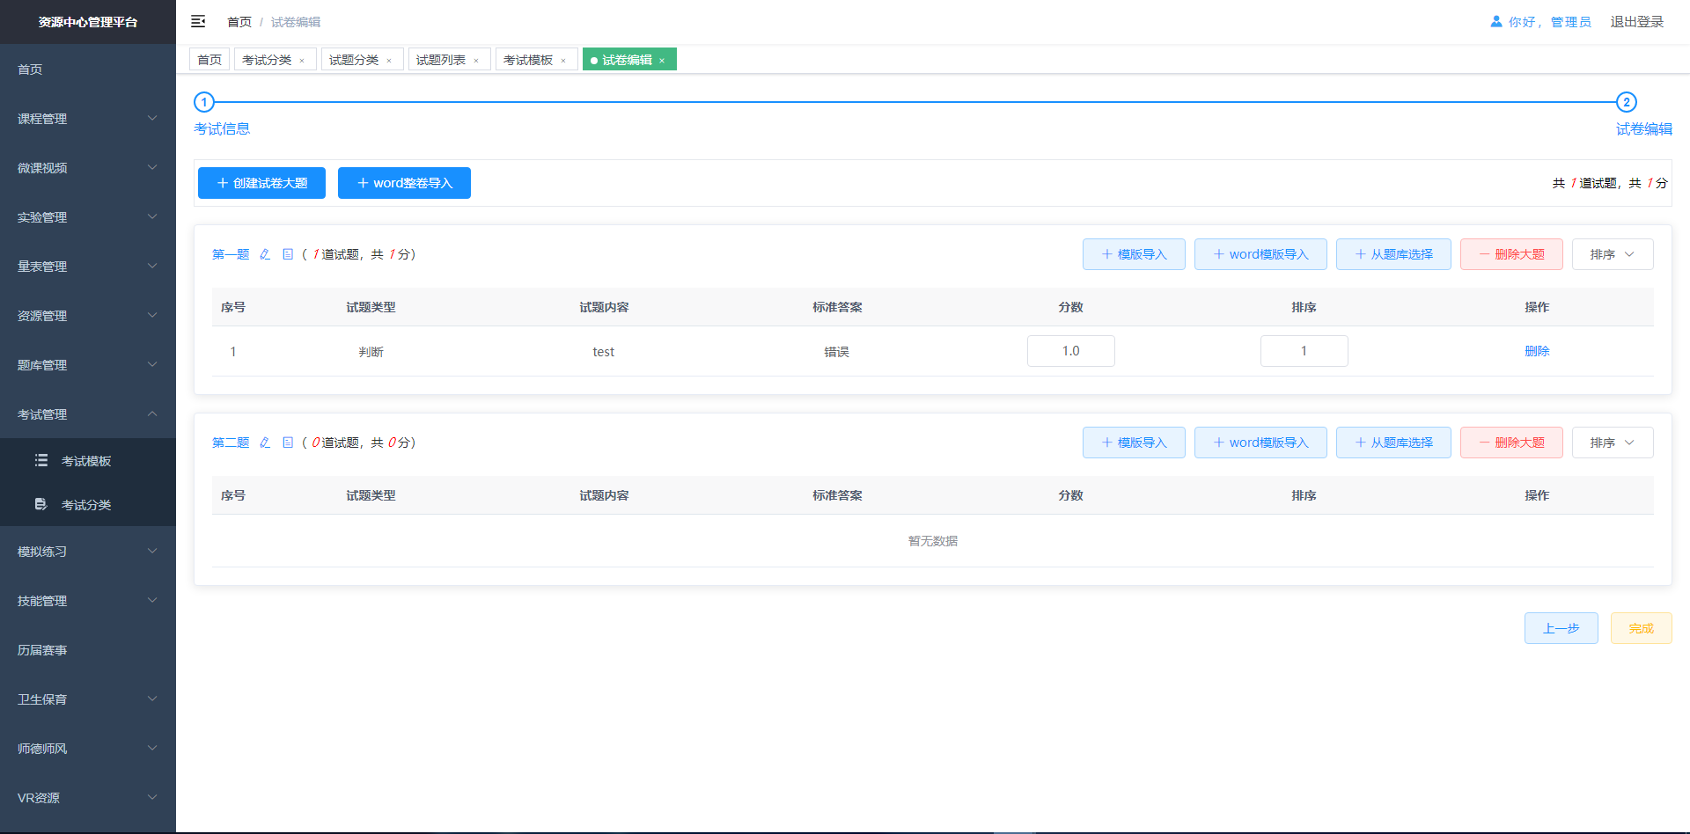Viewport: 1690px width, 834px height.
Task: Open the 排序 dropdown for 第一题
Action: tap(1613, 254)
